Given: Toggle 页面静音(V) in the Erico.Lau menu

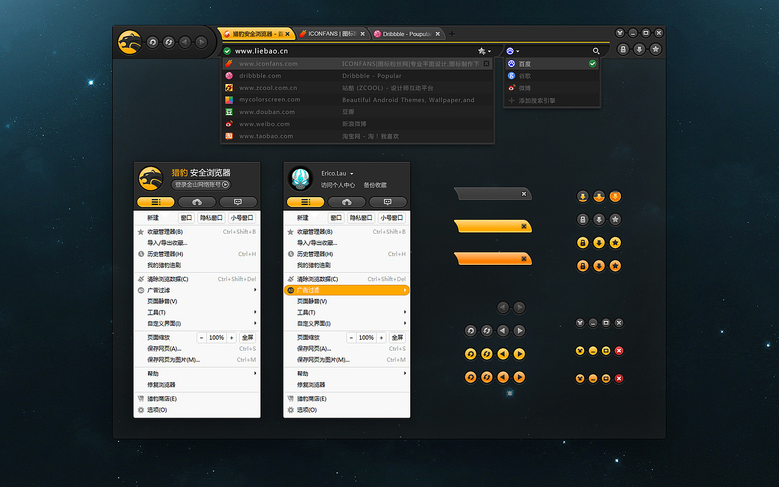Looking at the screenshot, I should pyautogui.click(x=347, y=301).
